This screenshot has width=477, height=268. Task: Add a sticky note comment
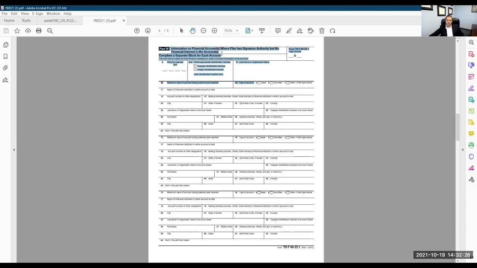click(x=278, y=31)
